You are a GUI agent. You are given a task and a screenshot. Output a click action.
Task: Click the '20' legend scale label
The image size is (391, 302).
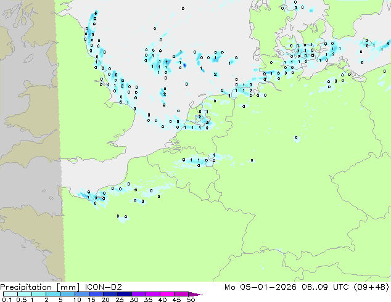click(105, 300)
